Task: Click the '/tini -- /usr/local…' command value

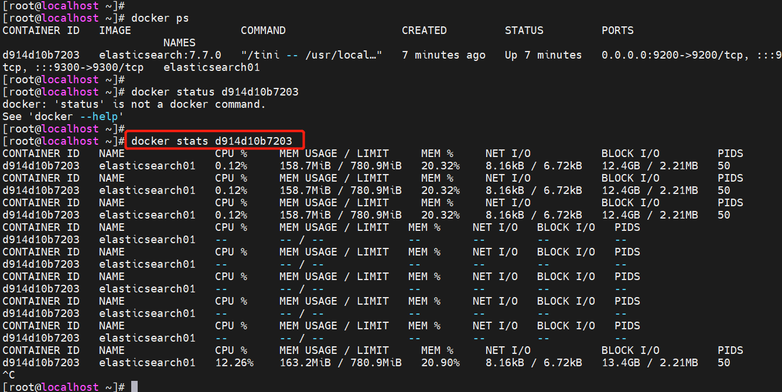Action: [311, 55]
